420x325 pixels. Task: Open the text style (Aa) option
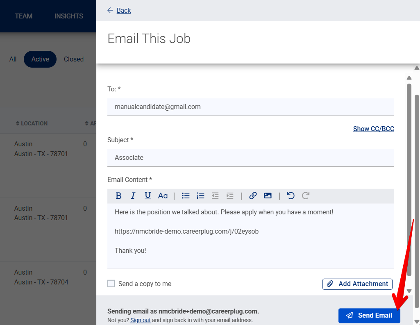163,195
